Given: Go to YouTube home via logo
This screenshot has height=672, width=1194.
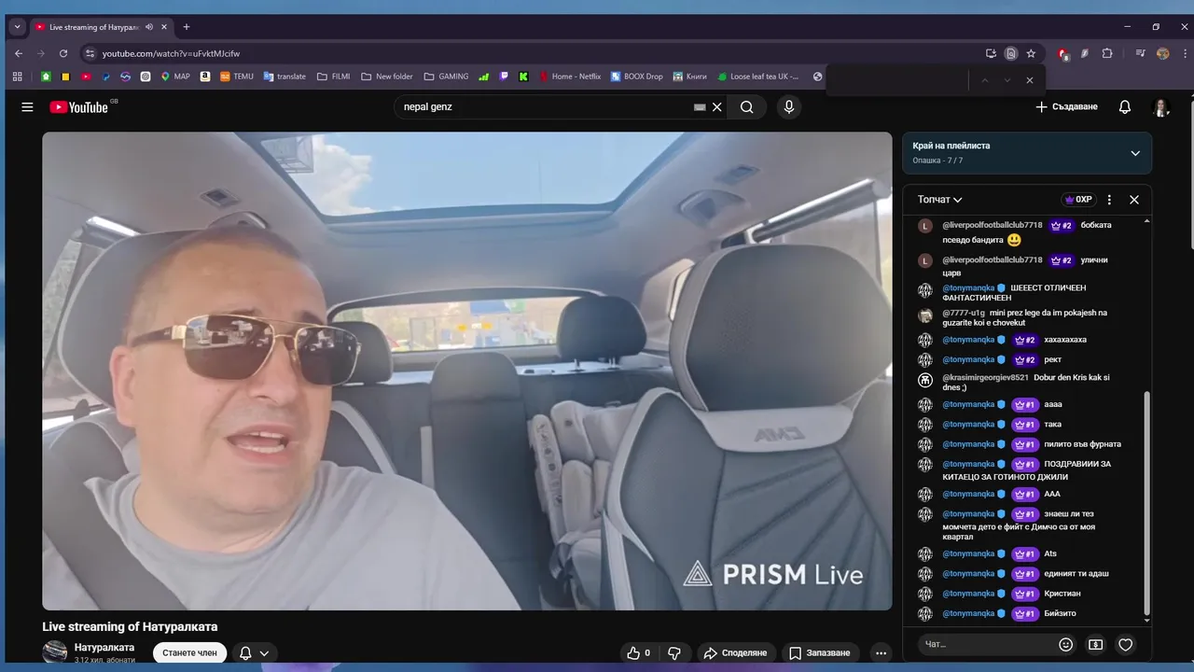Looking at the screenshot, I should click(79, 107).
